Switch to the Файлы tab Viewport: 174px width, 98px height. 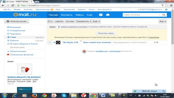tap(79, 15)
